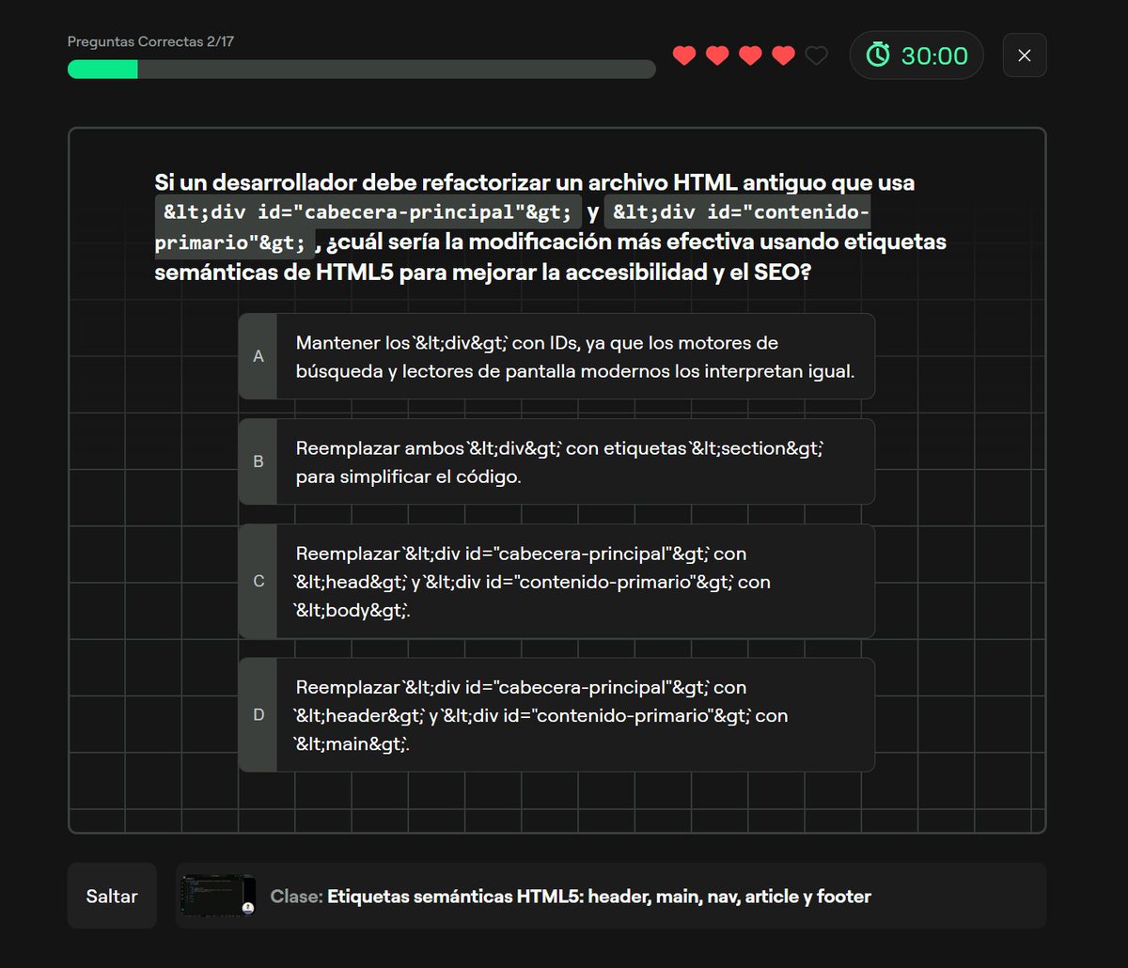Viewport: 1128px width, 968px height.
Task: Click the Preguntas Correctas 2/17 label
Action: click(150, 42)
